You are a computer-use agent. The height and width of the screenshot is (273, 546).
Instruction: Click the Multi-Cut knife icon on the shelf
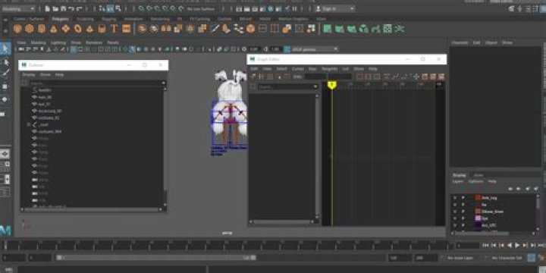point(215,29)
